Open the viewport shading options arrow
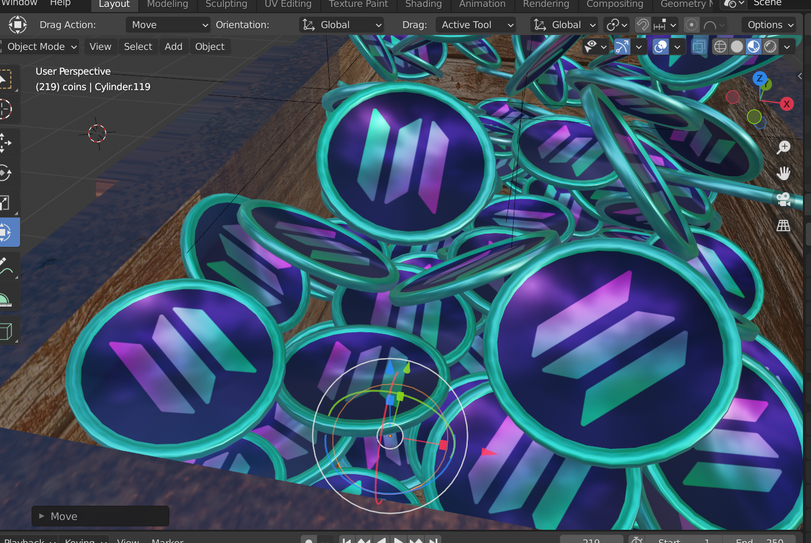Viewport: 811px width, 543px height. (787, 46)
